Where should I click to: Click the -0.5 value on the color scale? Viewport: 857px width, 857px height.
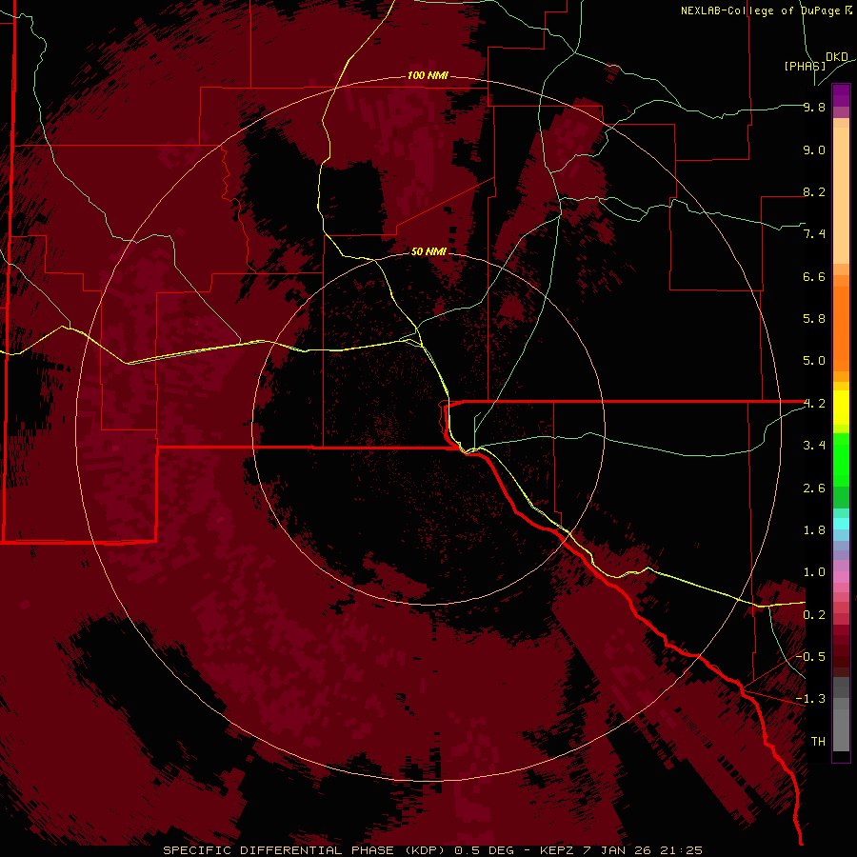pos(811,656)
